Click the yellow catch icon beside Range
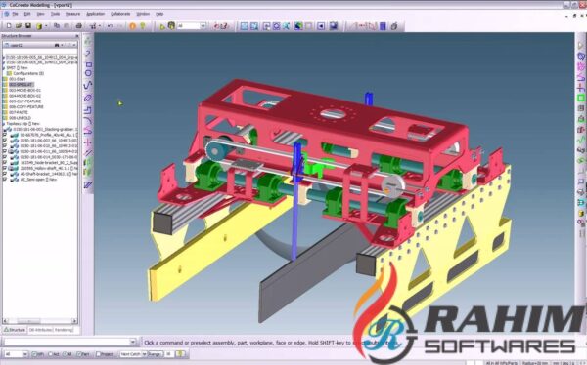This screenshot has width=587, height=365. [x=180, y=354]
